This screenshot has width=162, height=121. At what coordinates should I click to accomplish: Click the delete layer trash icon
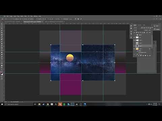point(150,55)
